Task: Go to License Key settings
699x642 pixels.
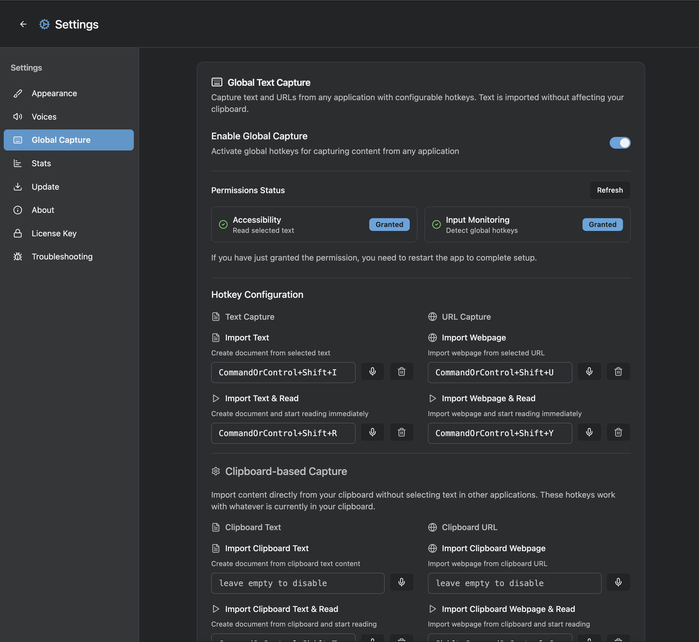Action: point(54,233)
